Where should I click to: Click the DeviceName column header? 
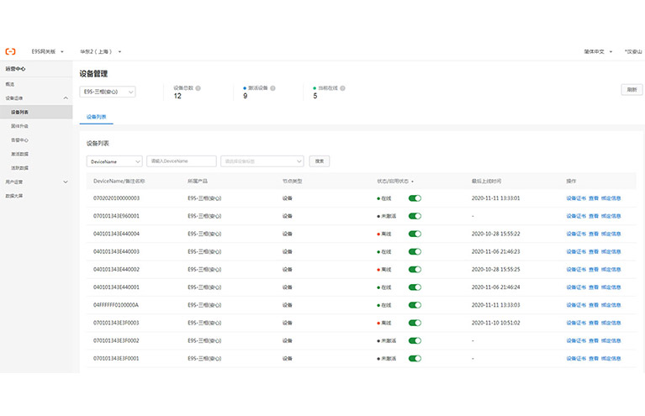[119, 182]
